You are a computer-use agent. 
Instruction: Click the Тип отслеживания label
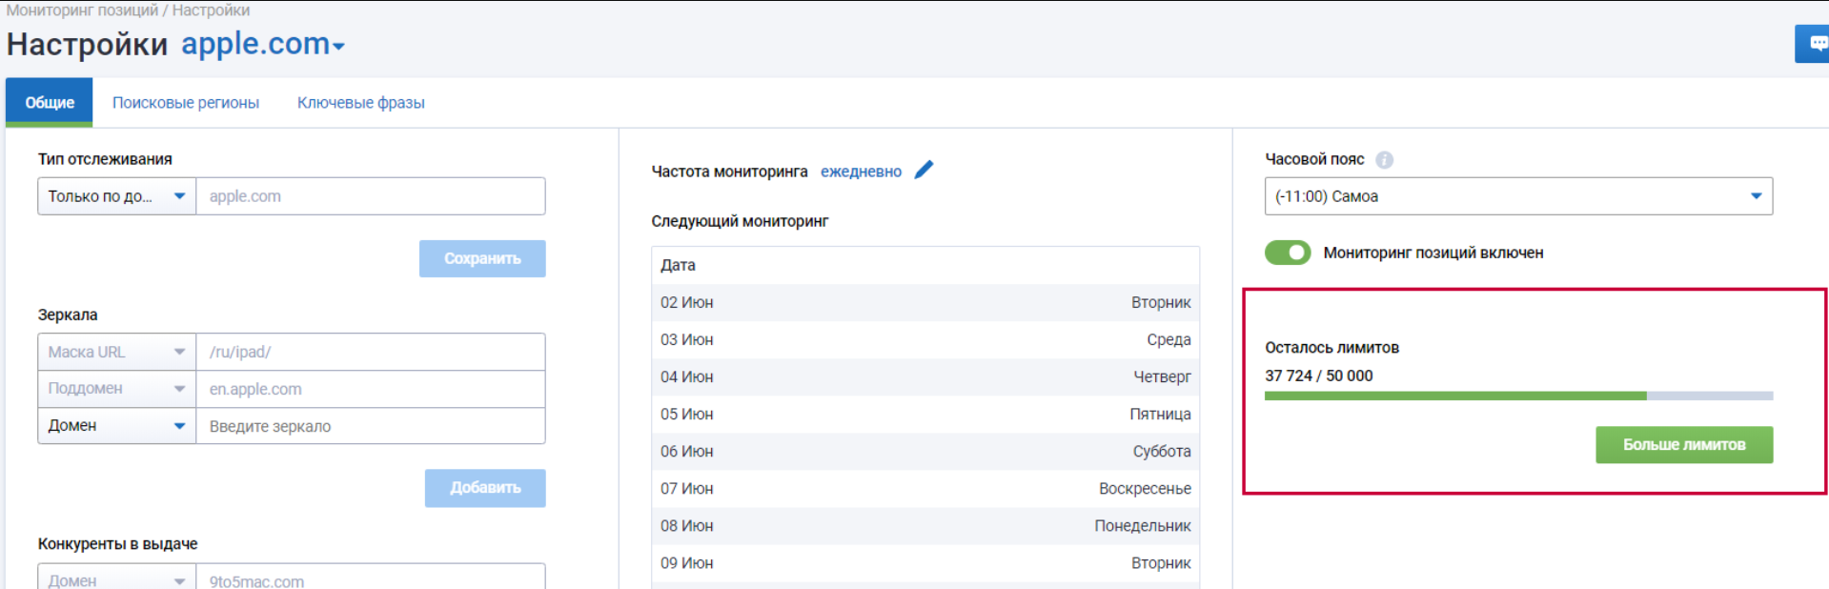pyautogui.click(x=105, y=159)
